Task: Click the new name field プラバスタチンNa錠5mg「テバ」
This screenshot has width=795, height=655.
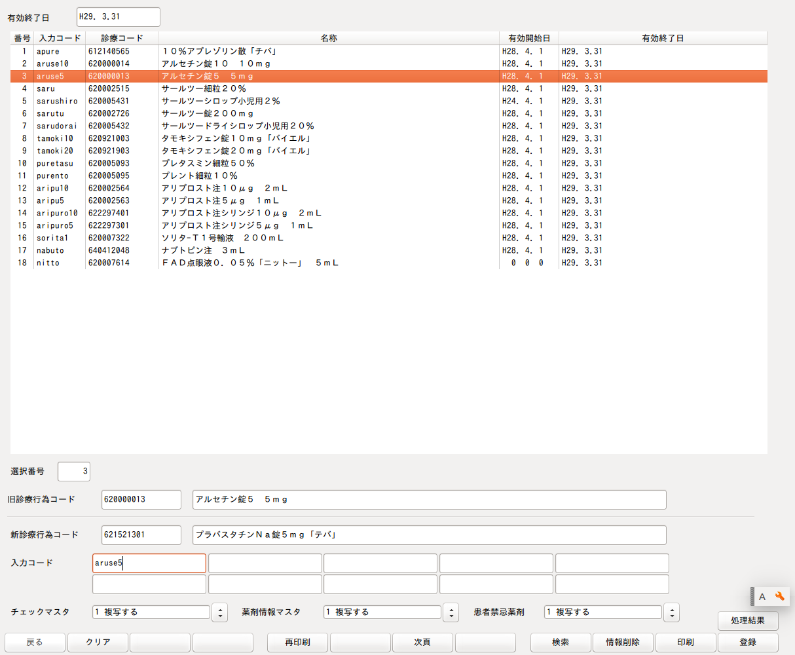Action: (x=430, y=535)
